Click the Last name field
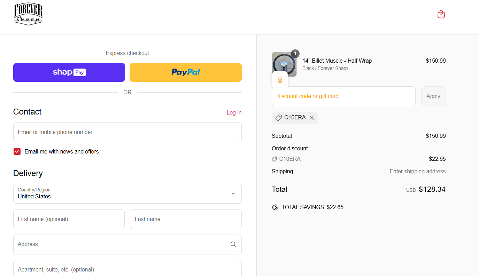This screenshot has width=479, height=276. click(185, 219)
